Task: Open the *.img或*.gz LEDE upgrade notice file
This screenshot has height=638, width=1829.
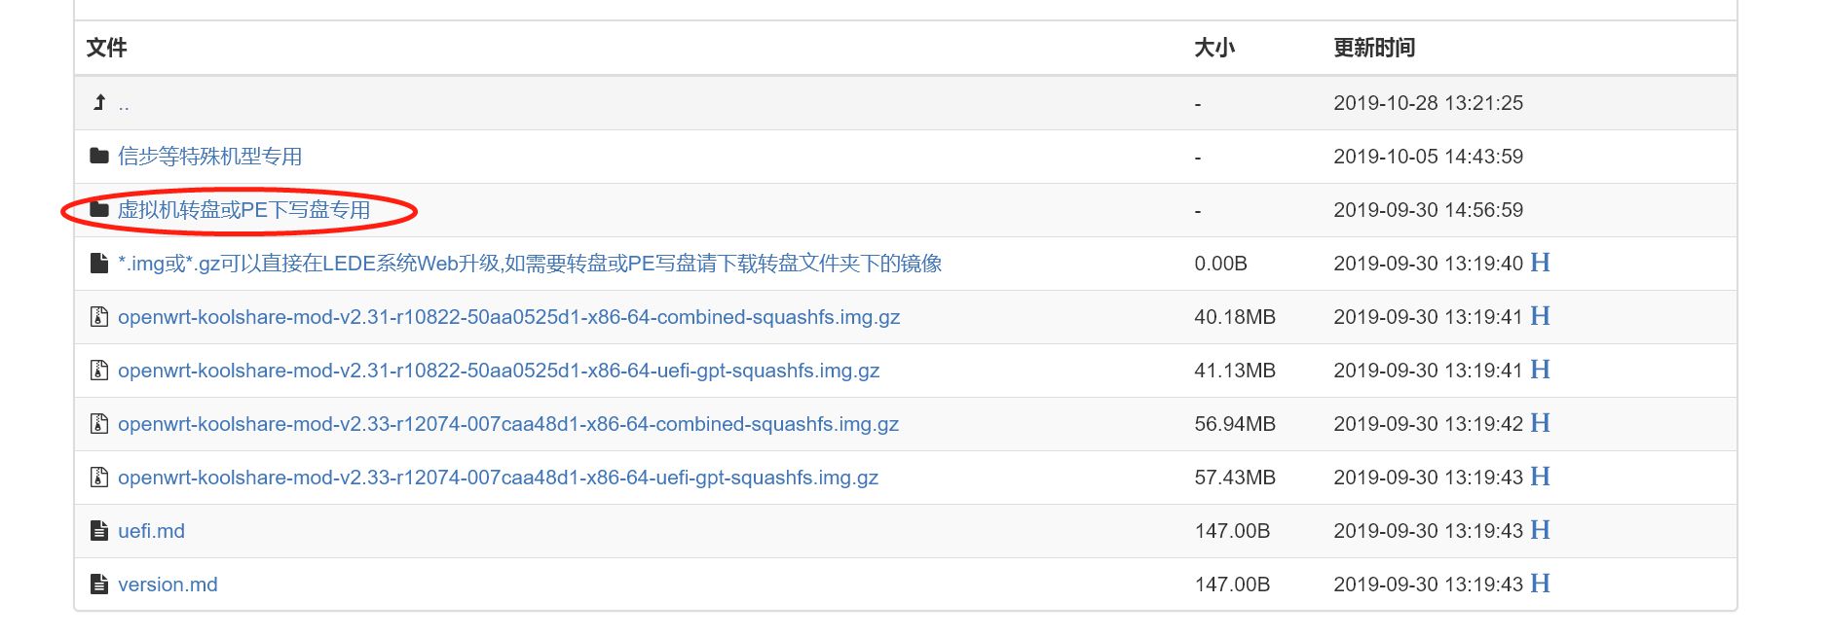Action: (x=530, y=264)
